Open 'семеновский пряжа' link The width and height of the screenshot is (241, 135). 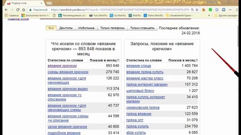[x=143, y=108]
